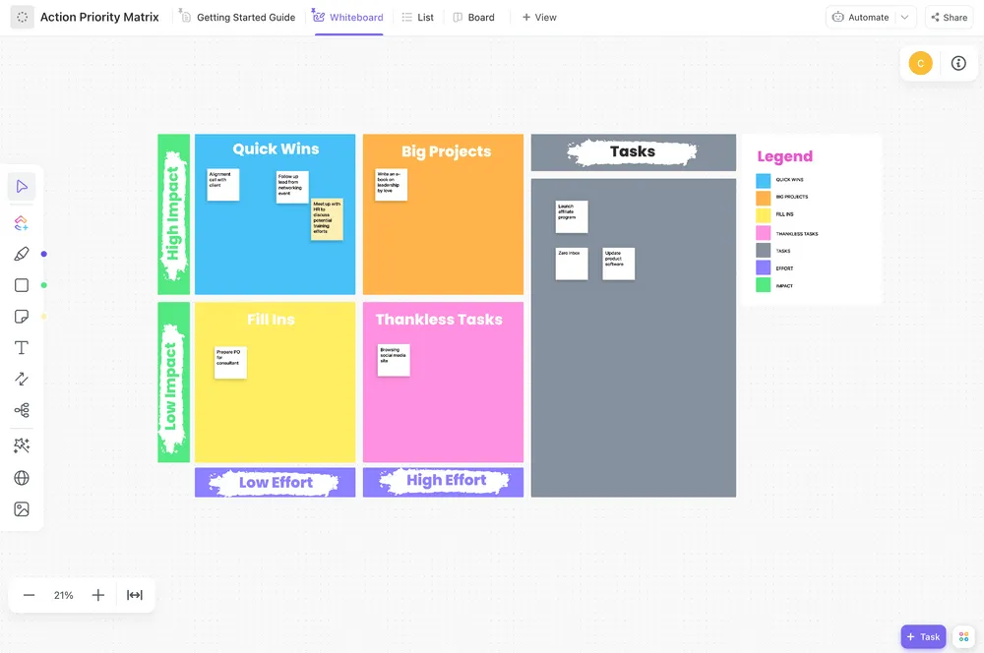The height and width of the screenshot is (653, 984).
Task: Zoom in with the plus button
Action: [97, 595]
